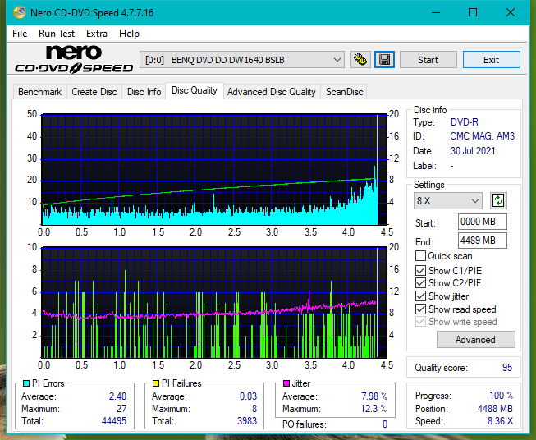Open the Extra menu

[x=97, y=34]
